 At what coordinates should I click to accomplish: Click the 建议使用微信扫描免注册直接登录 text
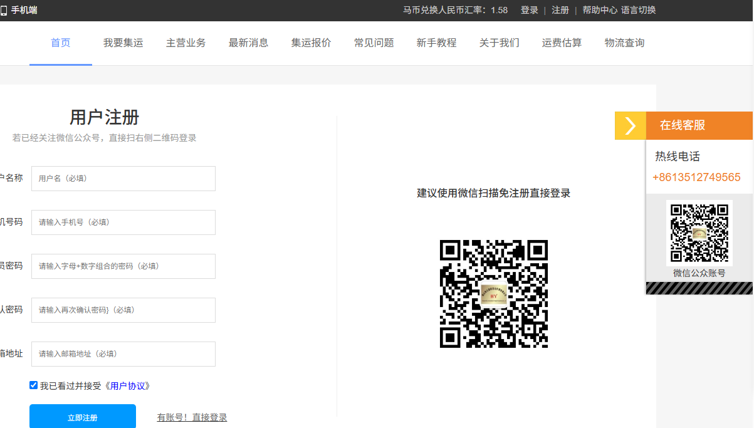(494, 193)
